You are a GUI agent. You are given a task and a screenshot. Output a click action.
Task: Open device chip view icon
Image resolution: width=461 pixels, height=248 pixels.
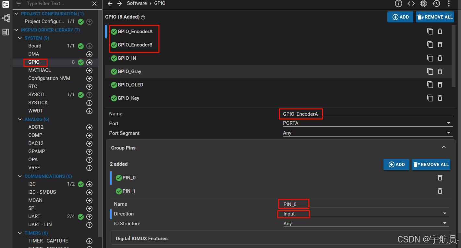click(x=424, y=4)
